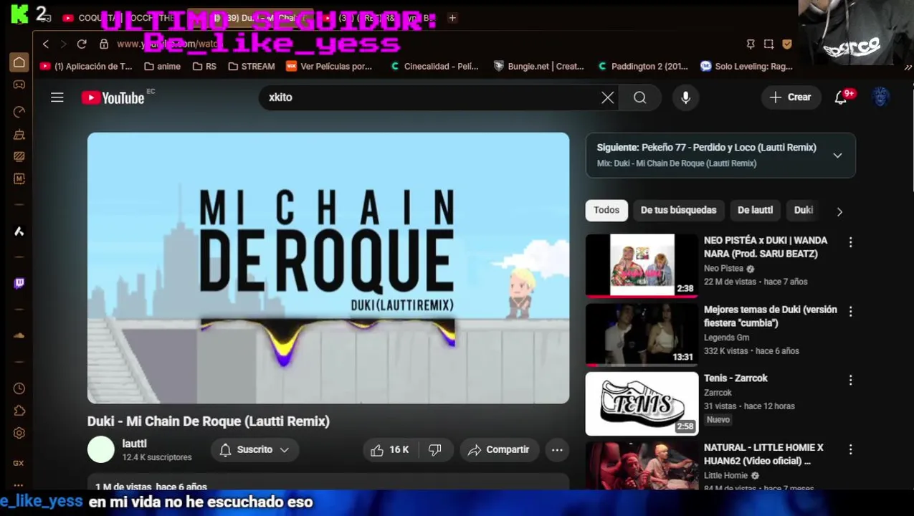Open a new browser tab with plus
Screen dimensions: 914x516
pyautogui.click(x=452, y=18)
